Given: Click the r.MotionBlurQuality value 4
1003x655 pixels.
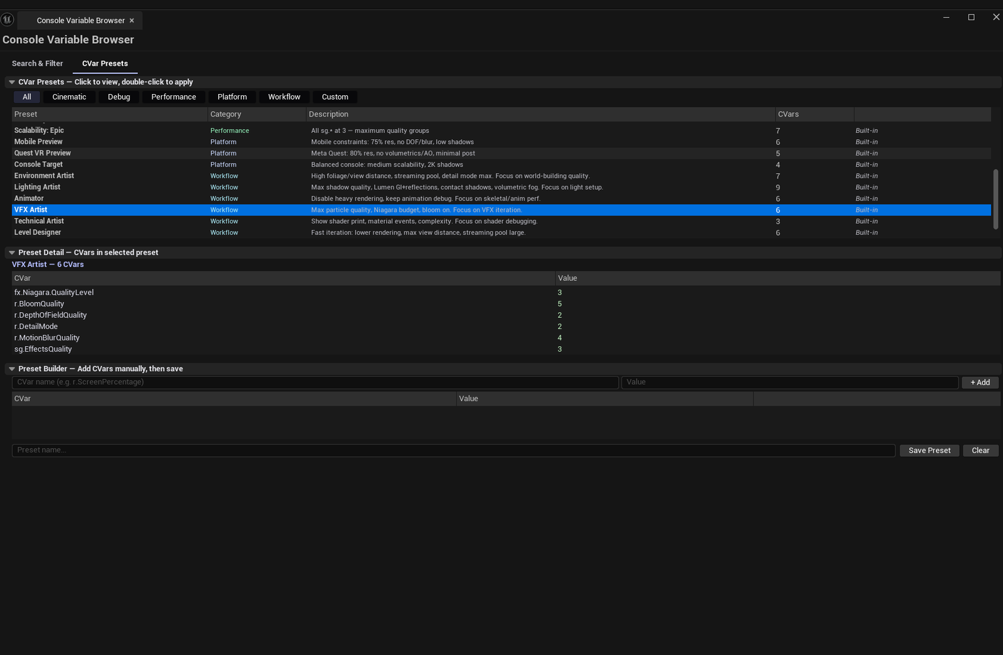Looking at the screenshot, I should click(560, 338).
